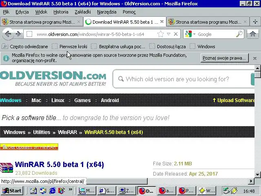Open the Widok menu

pyautogui.click(x=41, y=12)
